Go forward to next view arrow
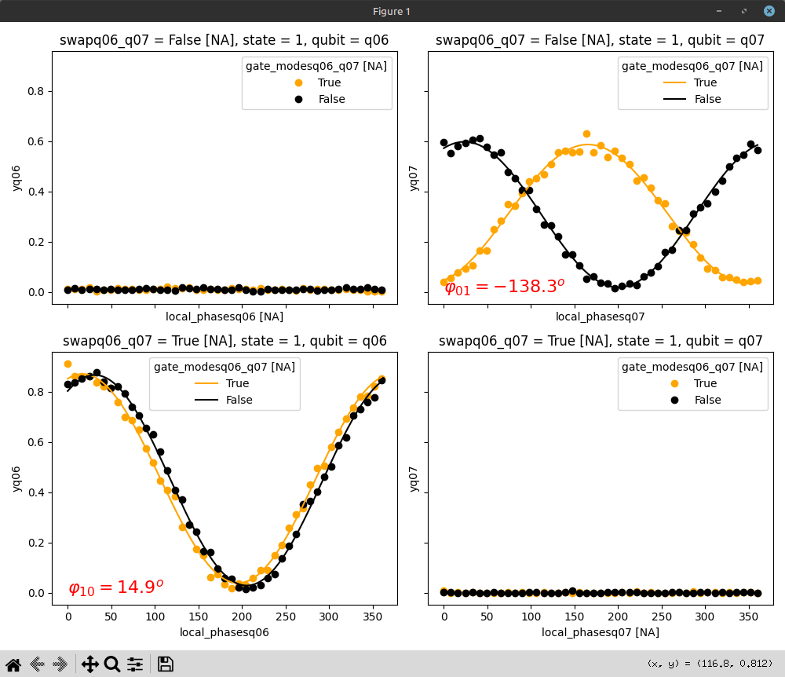785x677 pixels. click(60, 664)
